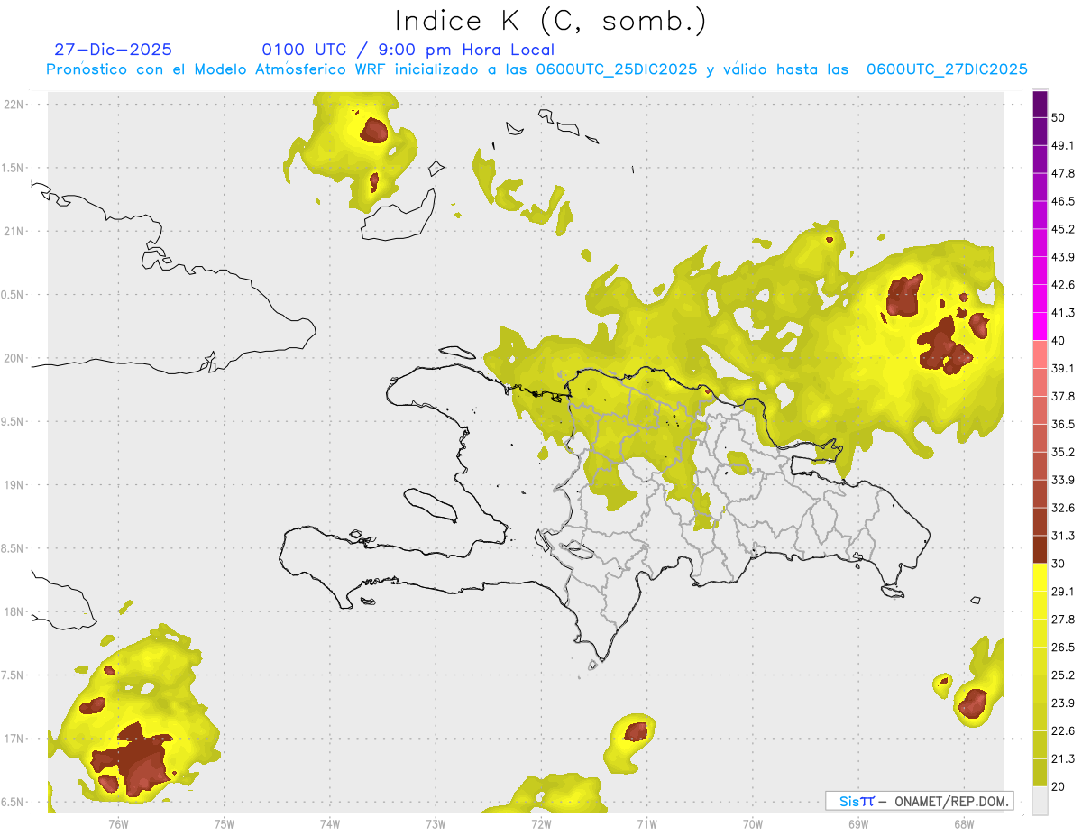
Task: Click the "20N" latitude label
Action: tap(14, 358)
